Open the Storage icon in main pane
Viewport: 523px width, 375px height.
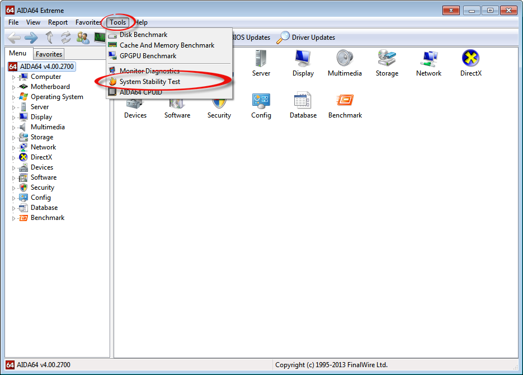387,63
